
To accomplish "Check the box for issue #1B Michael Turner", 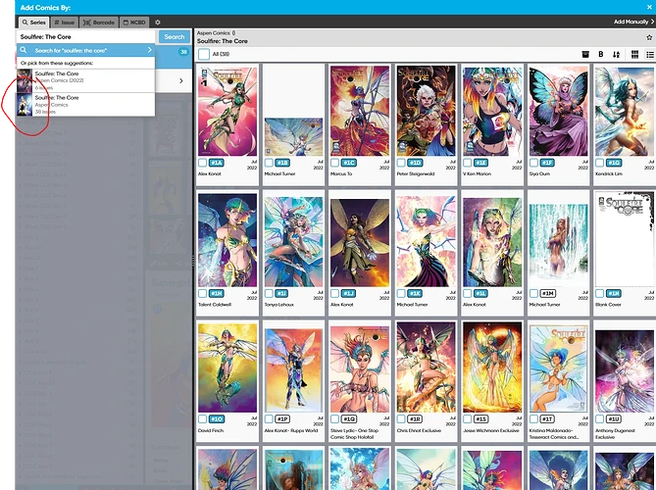I will (x=269, y=163).
